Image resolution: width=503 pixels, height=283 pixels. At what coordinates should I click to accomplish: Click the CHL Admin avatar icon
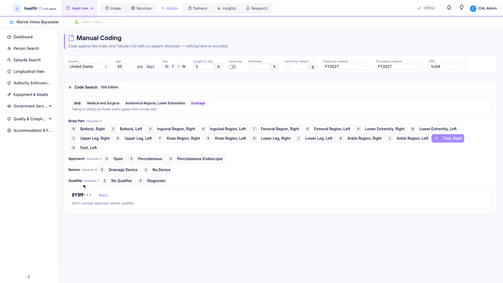click(x=473, y=8)
